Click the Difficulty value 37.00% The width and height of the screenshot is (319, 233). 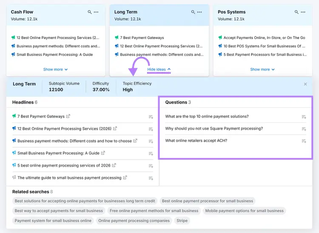[101, 90]
